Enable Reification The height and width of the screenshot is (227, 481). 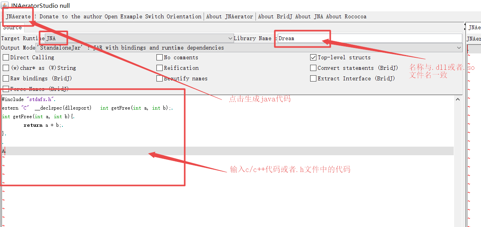click(159, 68)
